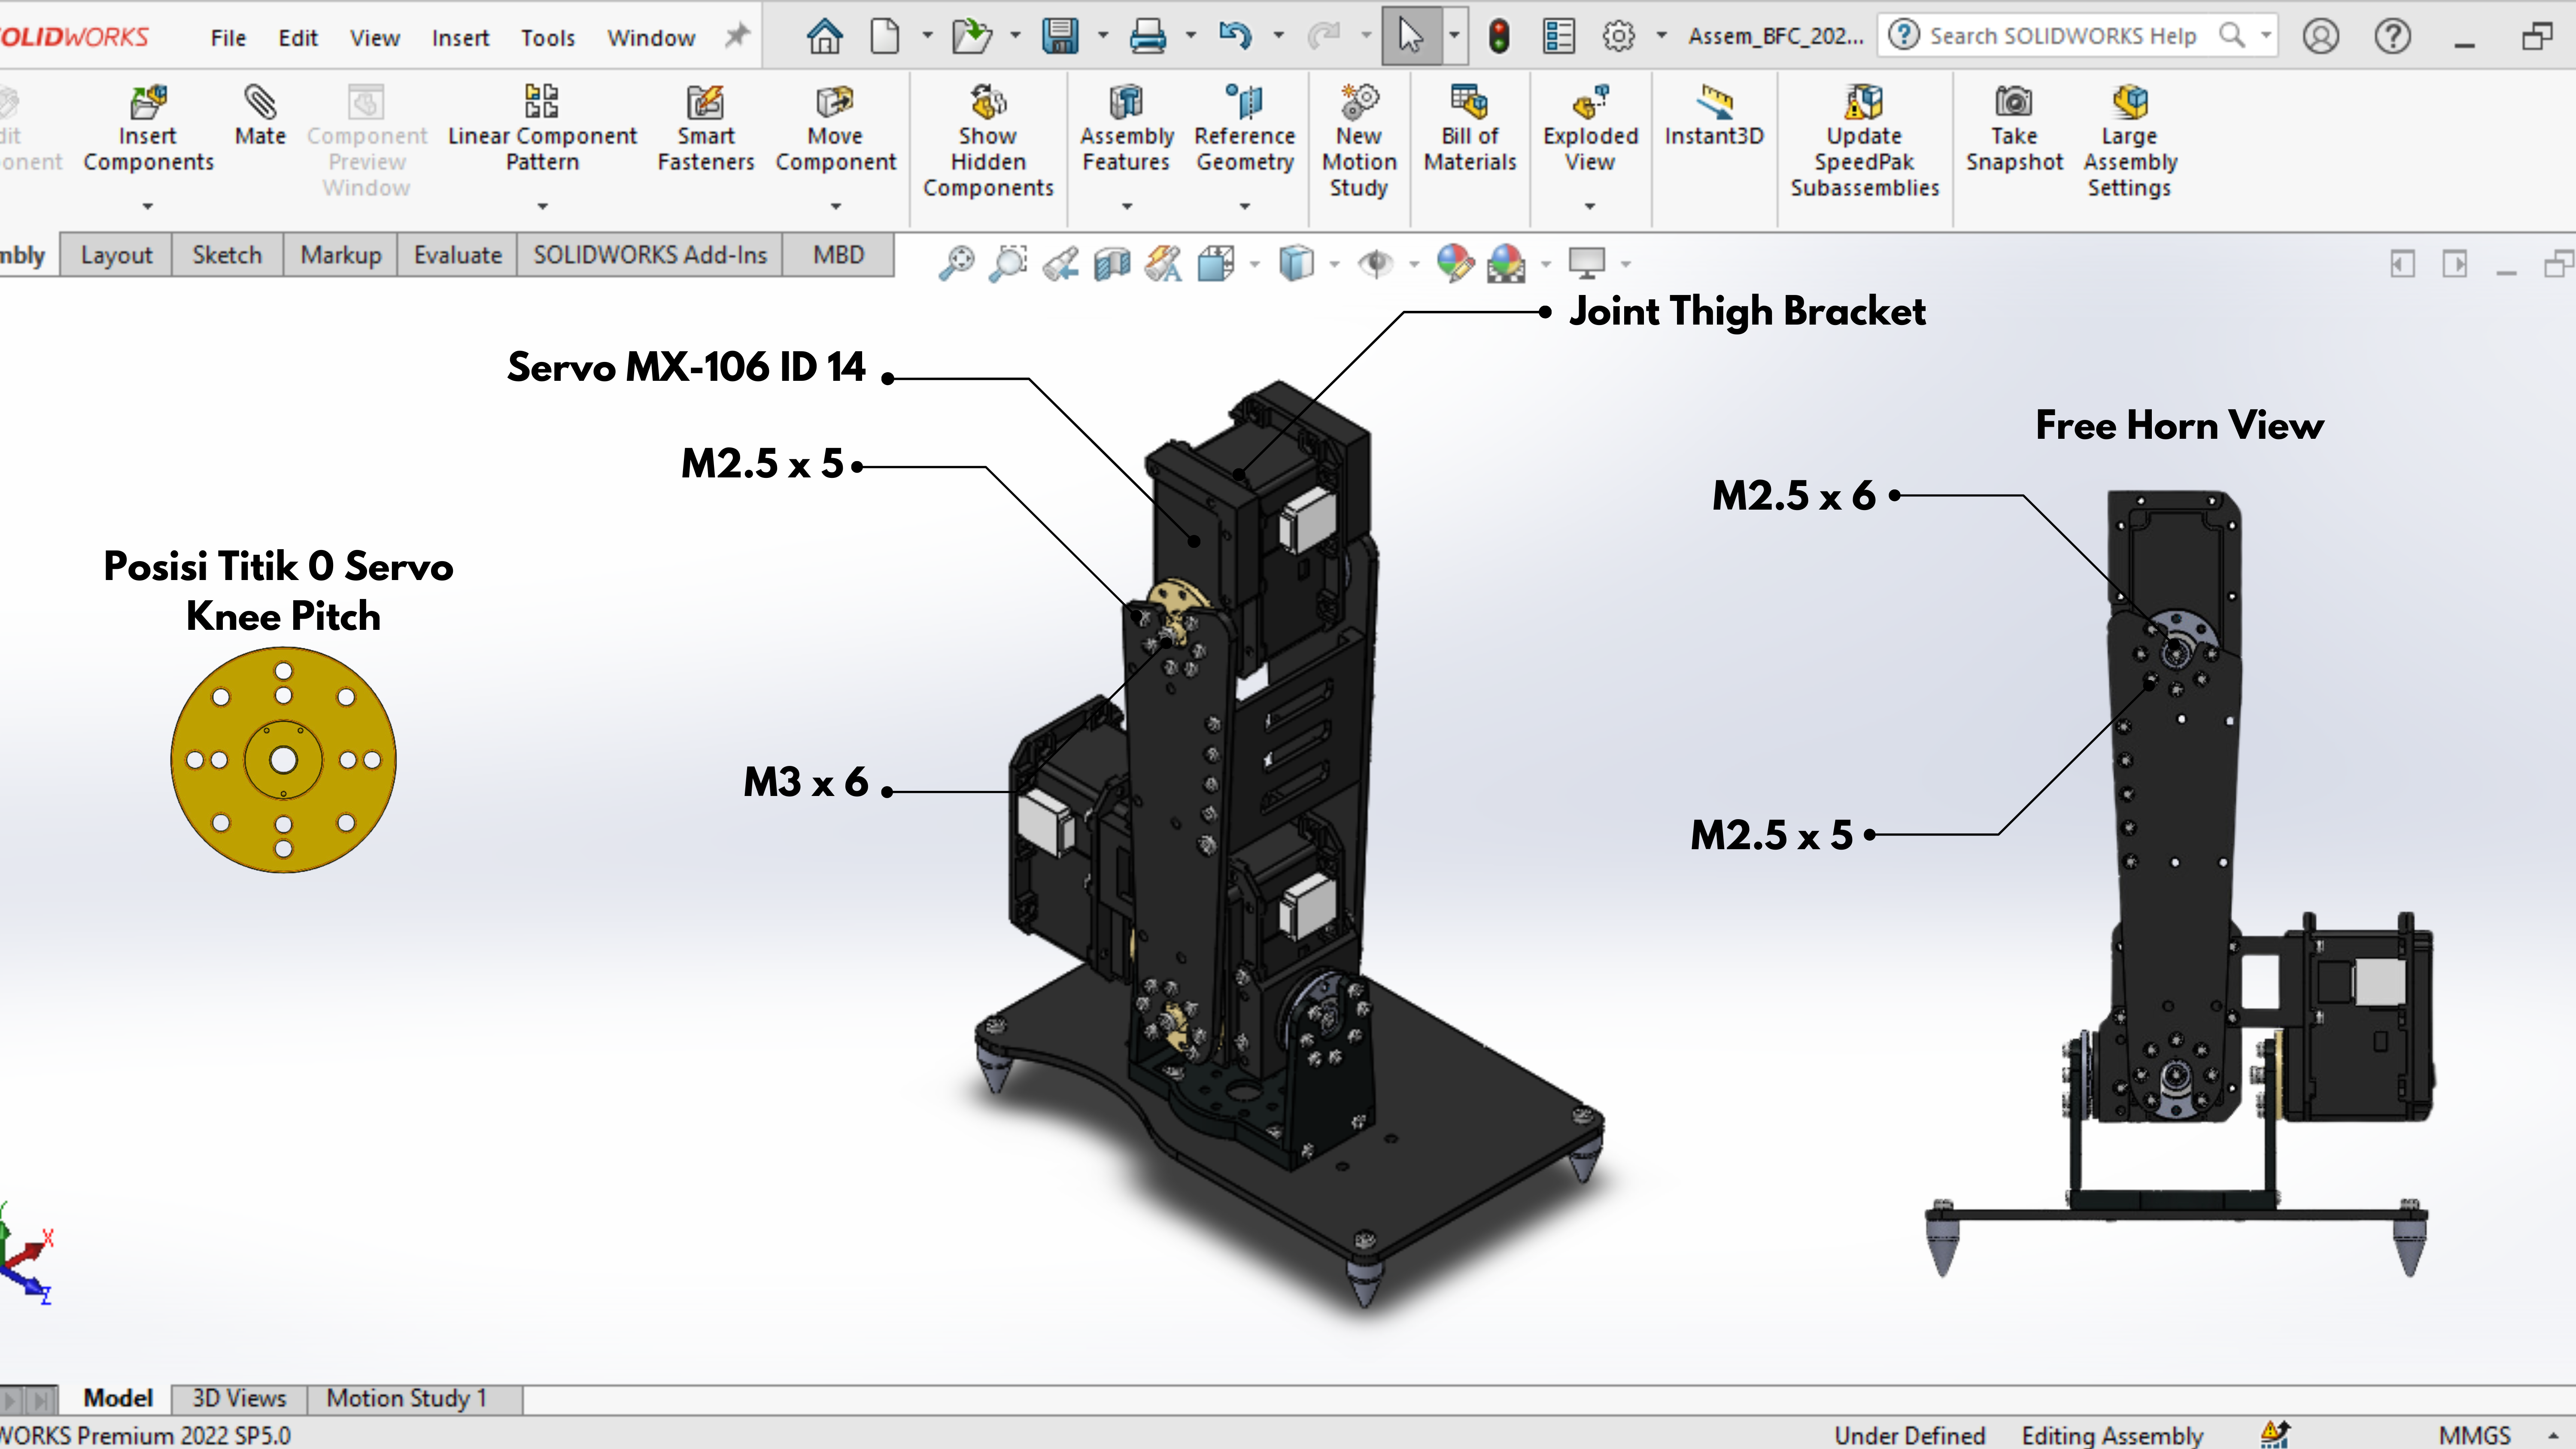
Task: Create an Exploded View
Action: point(1590,128)
